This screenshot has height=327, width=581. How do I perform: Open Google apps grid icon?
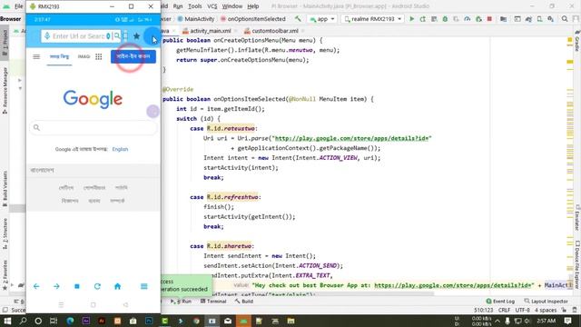(x=99, y=56)
